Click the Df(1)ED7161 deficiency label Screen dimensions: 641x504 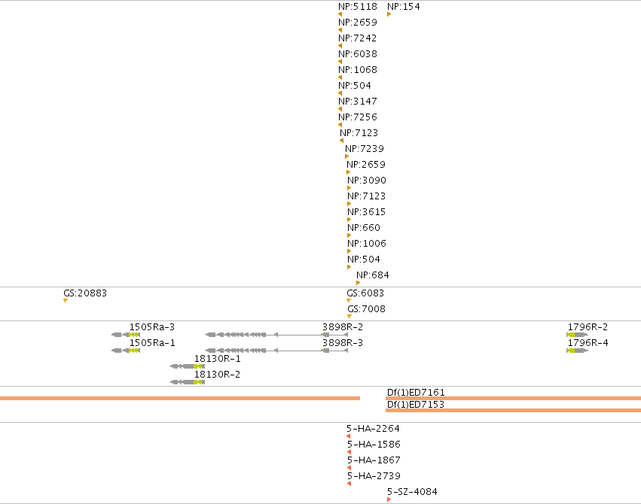(416, 392)
